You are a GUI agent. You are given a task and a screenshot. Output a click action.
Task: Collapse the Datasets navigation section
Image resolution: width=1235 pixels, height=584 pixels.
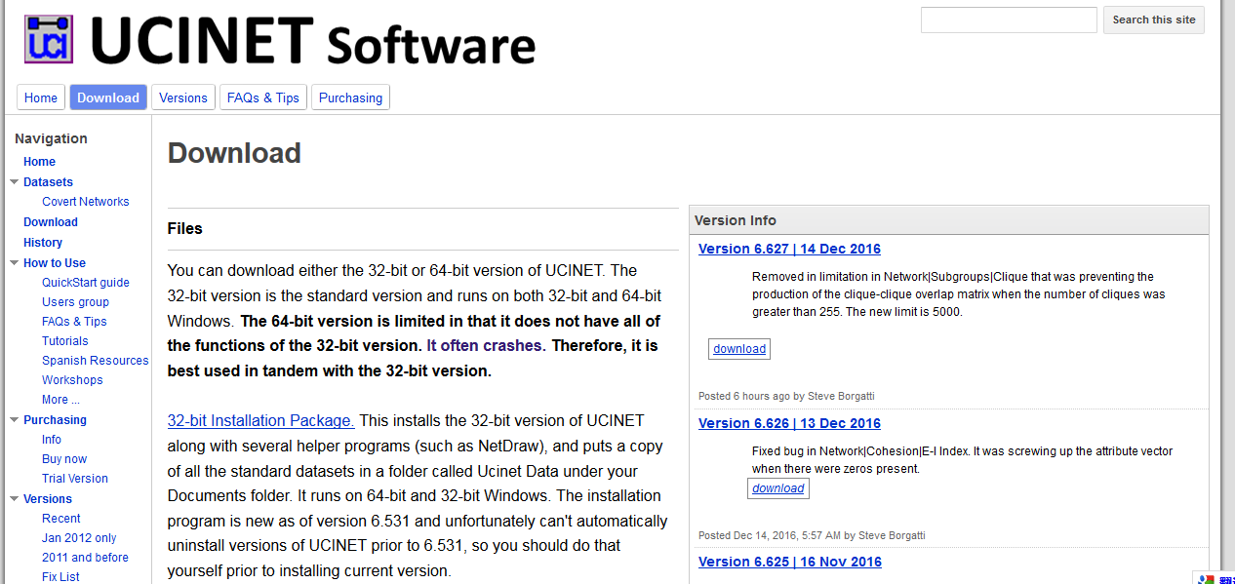tap(15, 182)
